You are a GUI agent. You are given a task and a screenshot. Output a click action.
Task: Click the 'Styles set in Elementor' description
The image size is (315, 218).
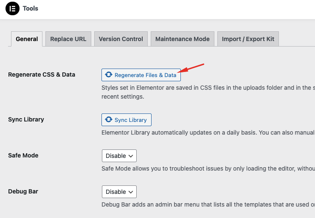click(x=208, y=92)
